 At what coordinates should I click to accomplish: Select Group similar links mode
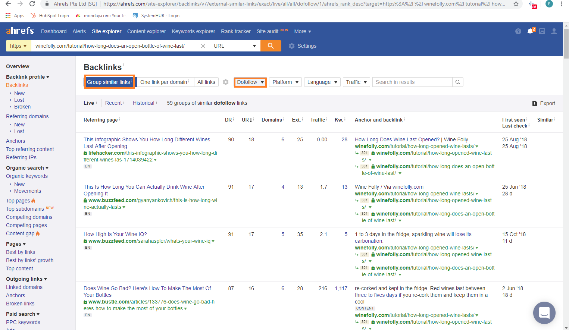click(x=109, y=82)
